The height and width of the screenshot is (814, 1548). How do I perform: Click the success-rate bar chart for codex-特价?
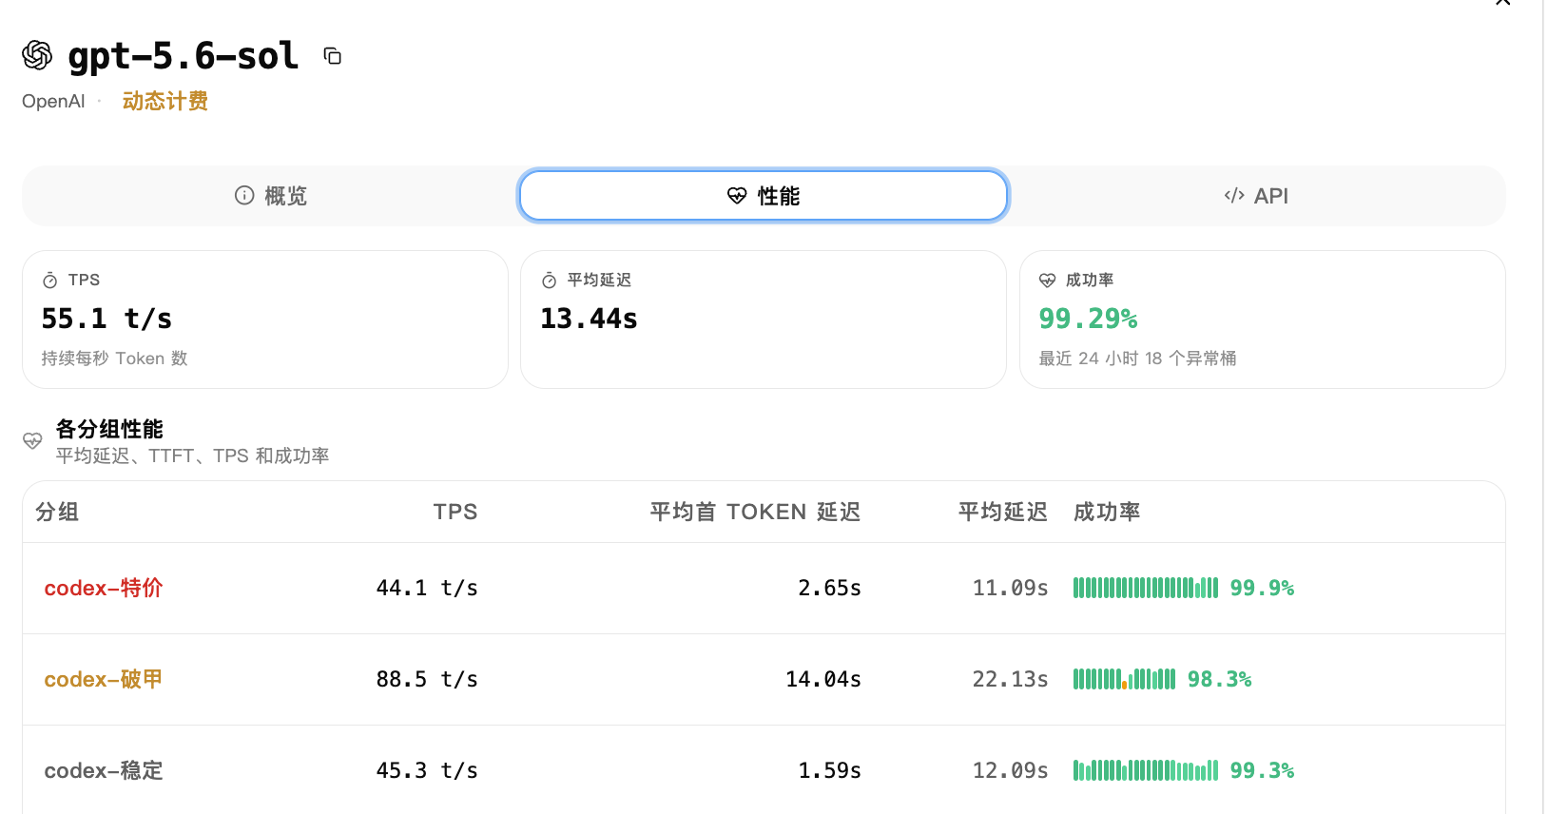point(1145,588)
